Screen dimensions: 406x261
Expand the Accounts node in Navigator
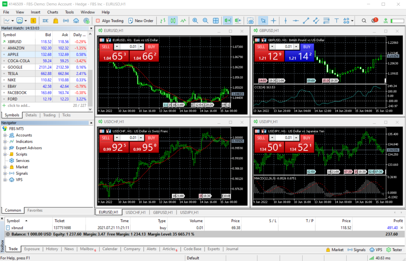click(5, 135)
